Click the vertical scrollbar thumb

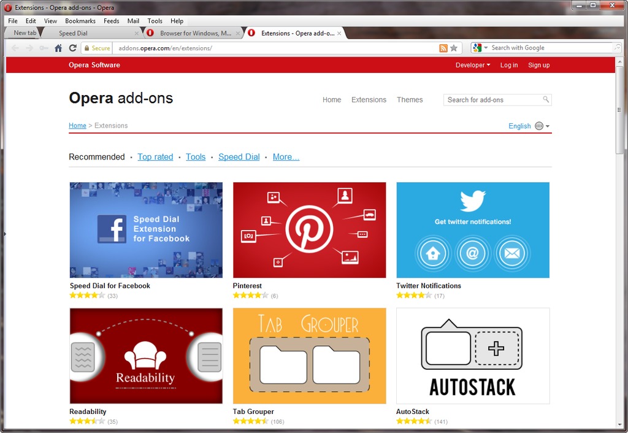coord(619,110)
